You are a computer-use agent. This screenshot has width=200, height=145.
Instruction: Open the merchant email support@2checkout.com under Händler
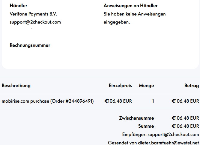pyautogui.click(x=35, y=22)
